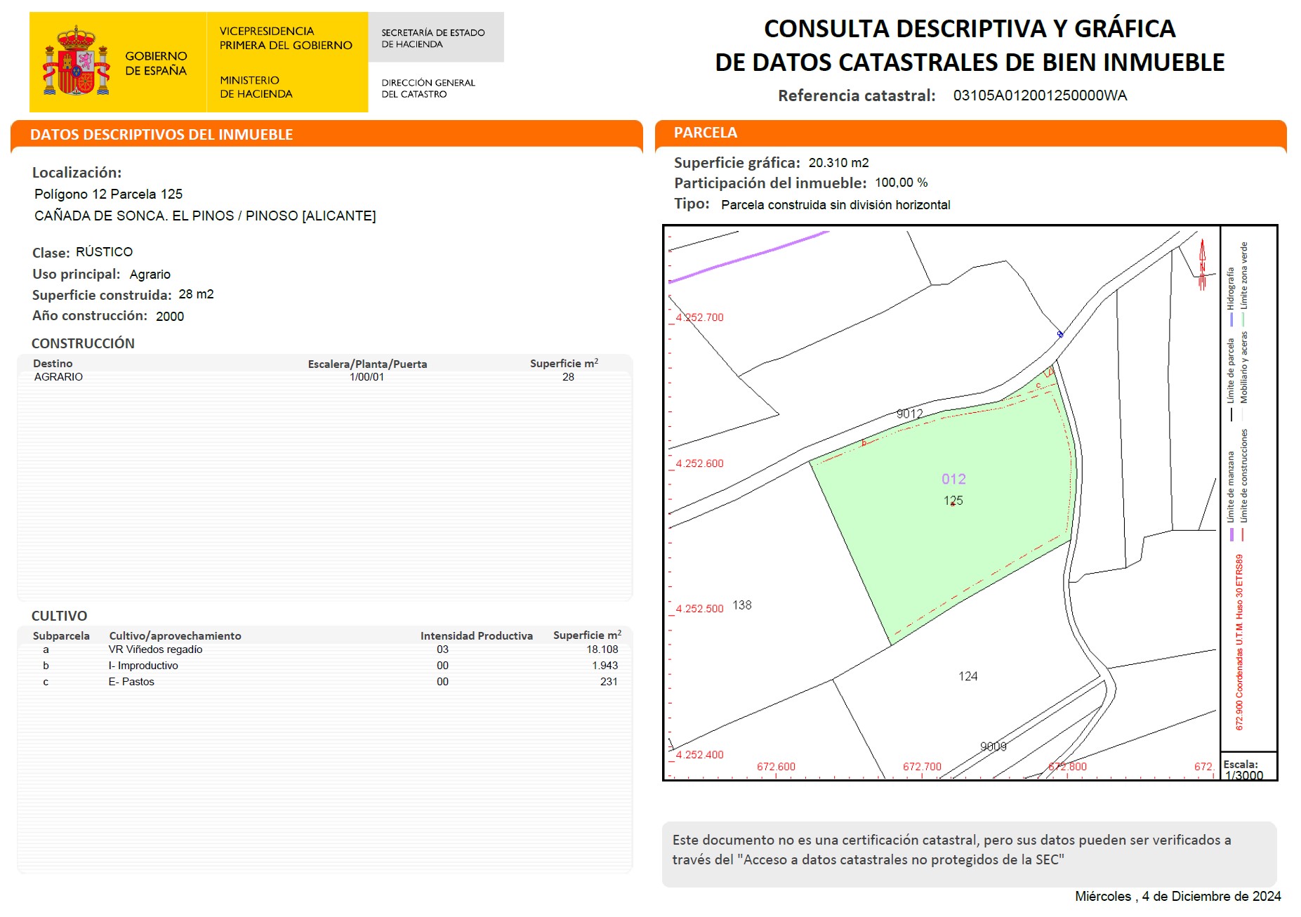Click the '672.700' easting coordinate label
The image size is (1301, 917).
pos(922,767)
